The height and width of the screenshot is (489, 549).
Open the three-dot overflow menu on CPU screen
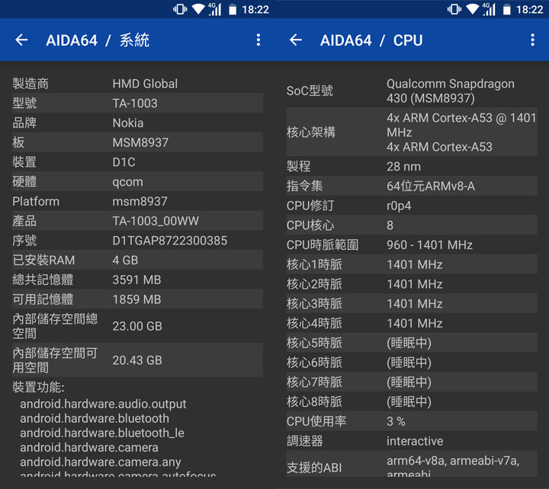[x=532, y=40]
